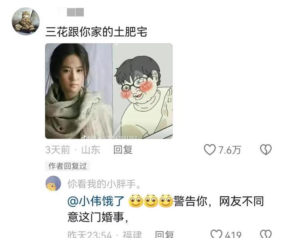Open the 你看我的小胖手。 username
The image size is (286, 238).
[104, 184]
